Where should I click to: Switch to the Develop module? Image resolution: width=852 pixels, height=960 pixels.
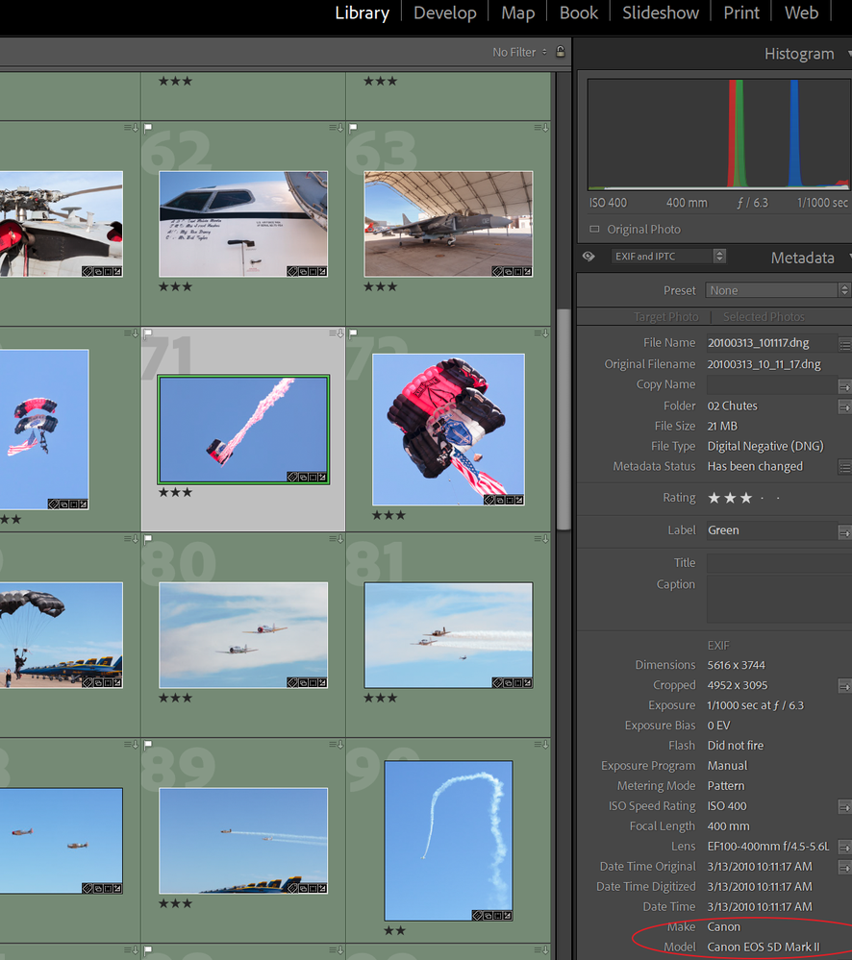(444, 12)
